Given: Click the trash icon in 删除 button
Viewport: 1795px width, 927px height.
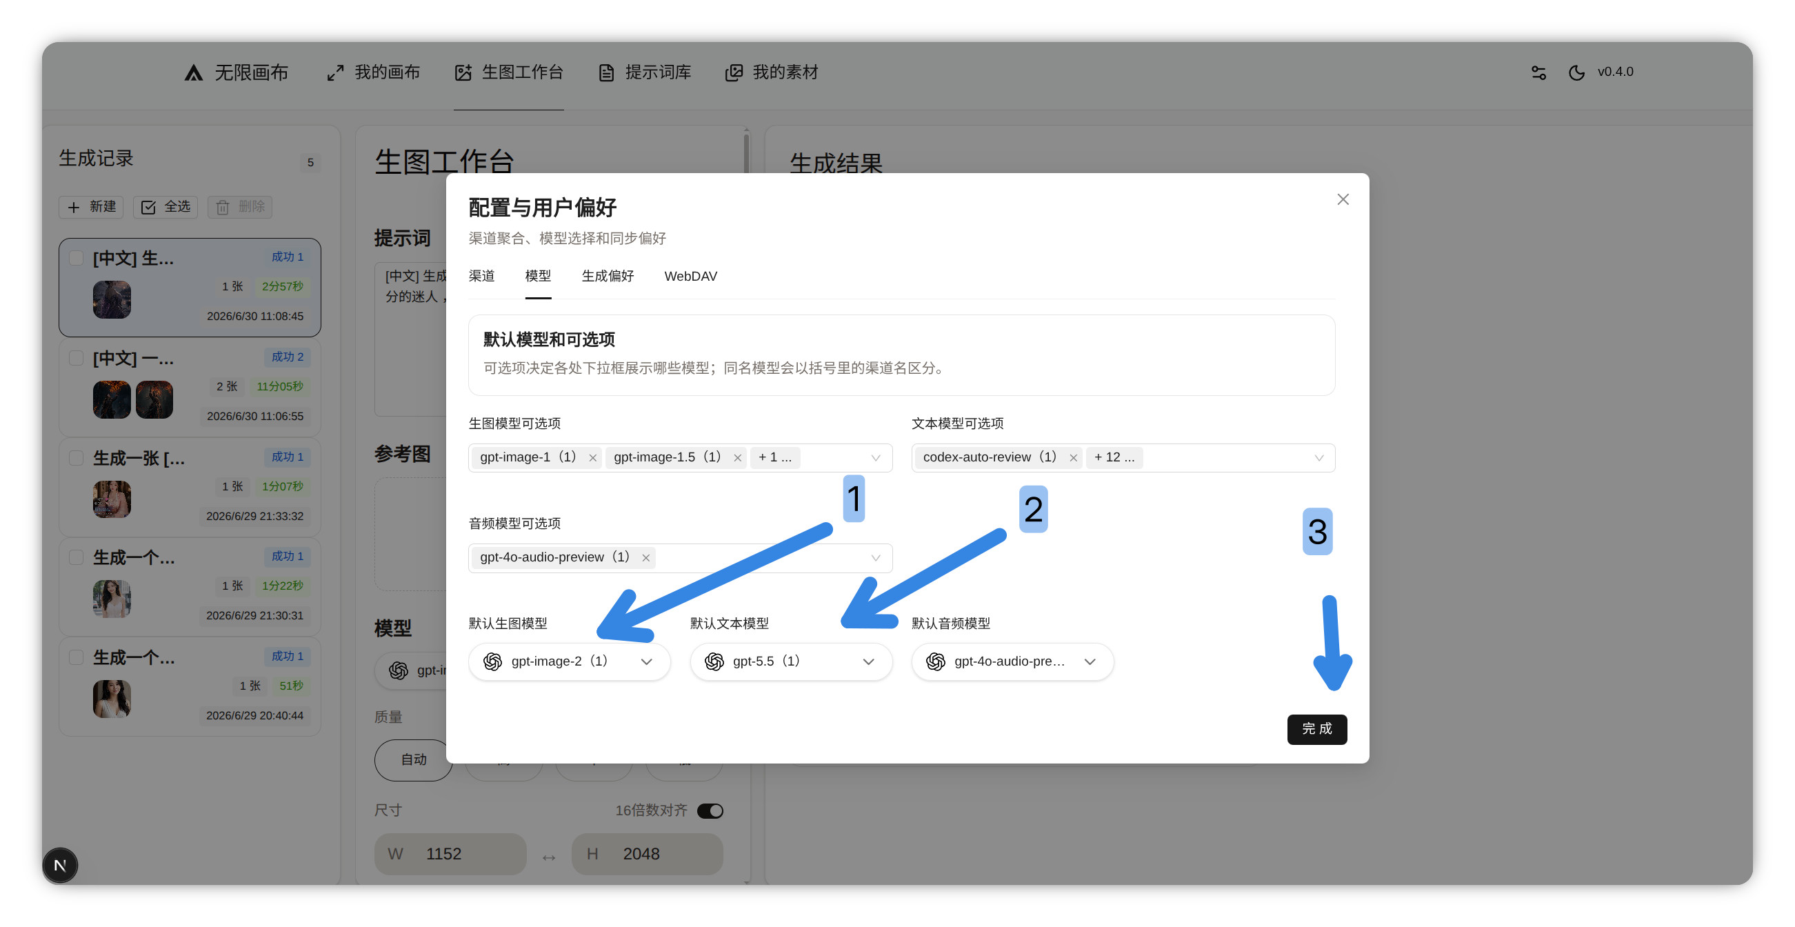Looking at the screenshot, I should (222, 207).
